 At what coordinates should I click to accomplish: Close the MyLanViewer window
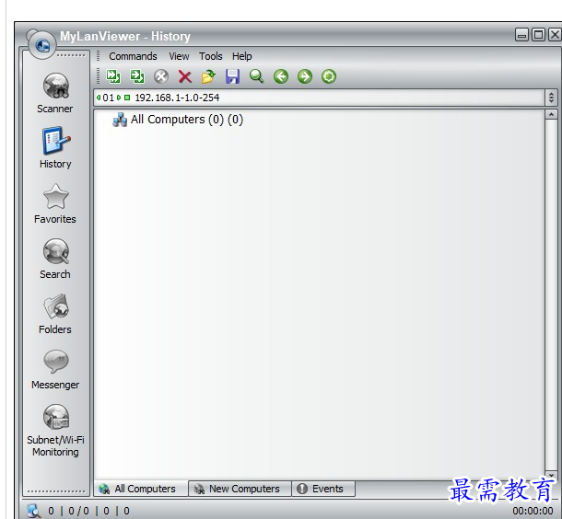(555, 35)
